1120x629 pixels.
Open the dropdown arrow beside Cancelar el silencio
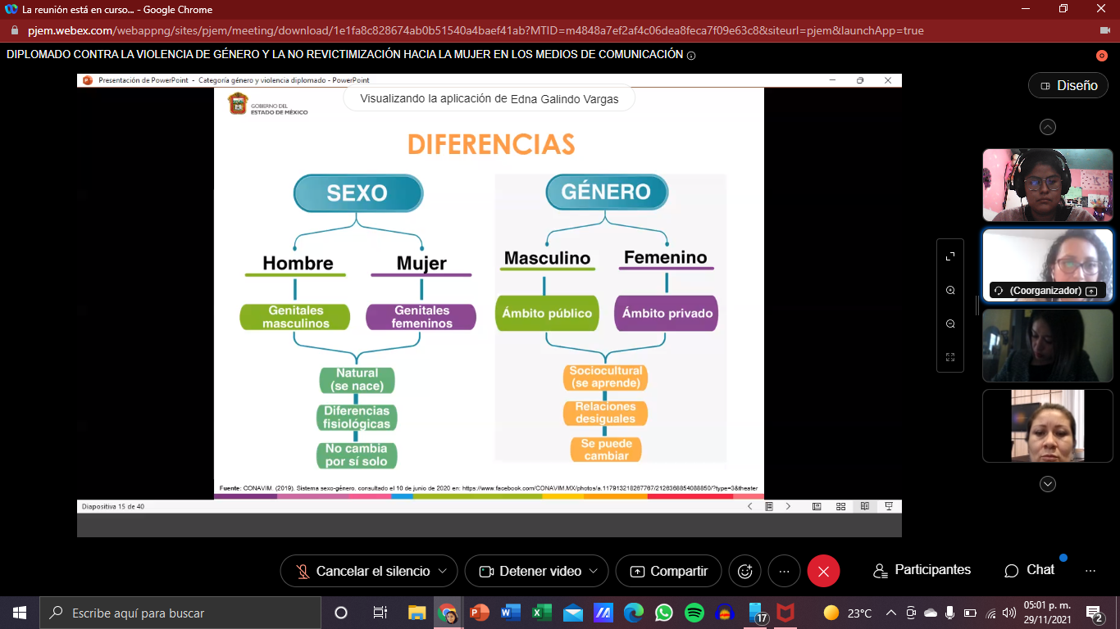444,571
